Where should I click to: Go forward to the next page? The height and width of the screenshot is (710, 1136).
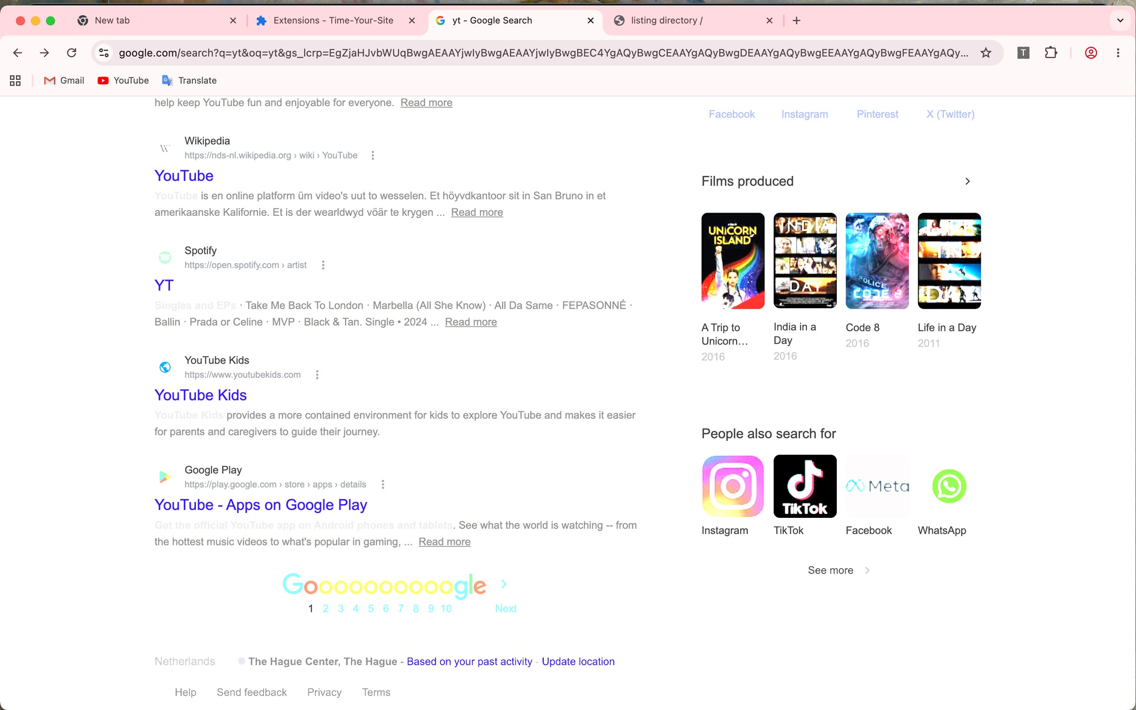coord(44,53)
